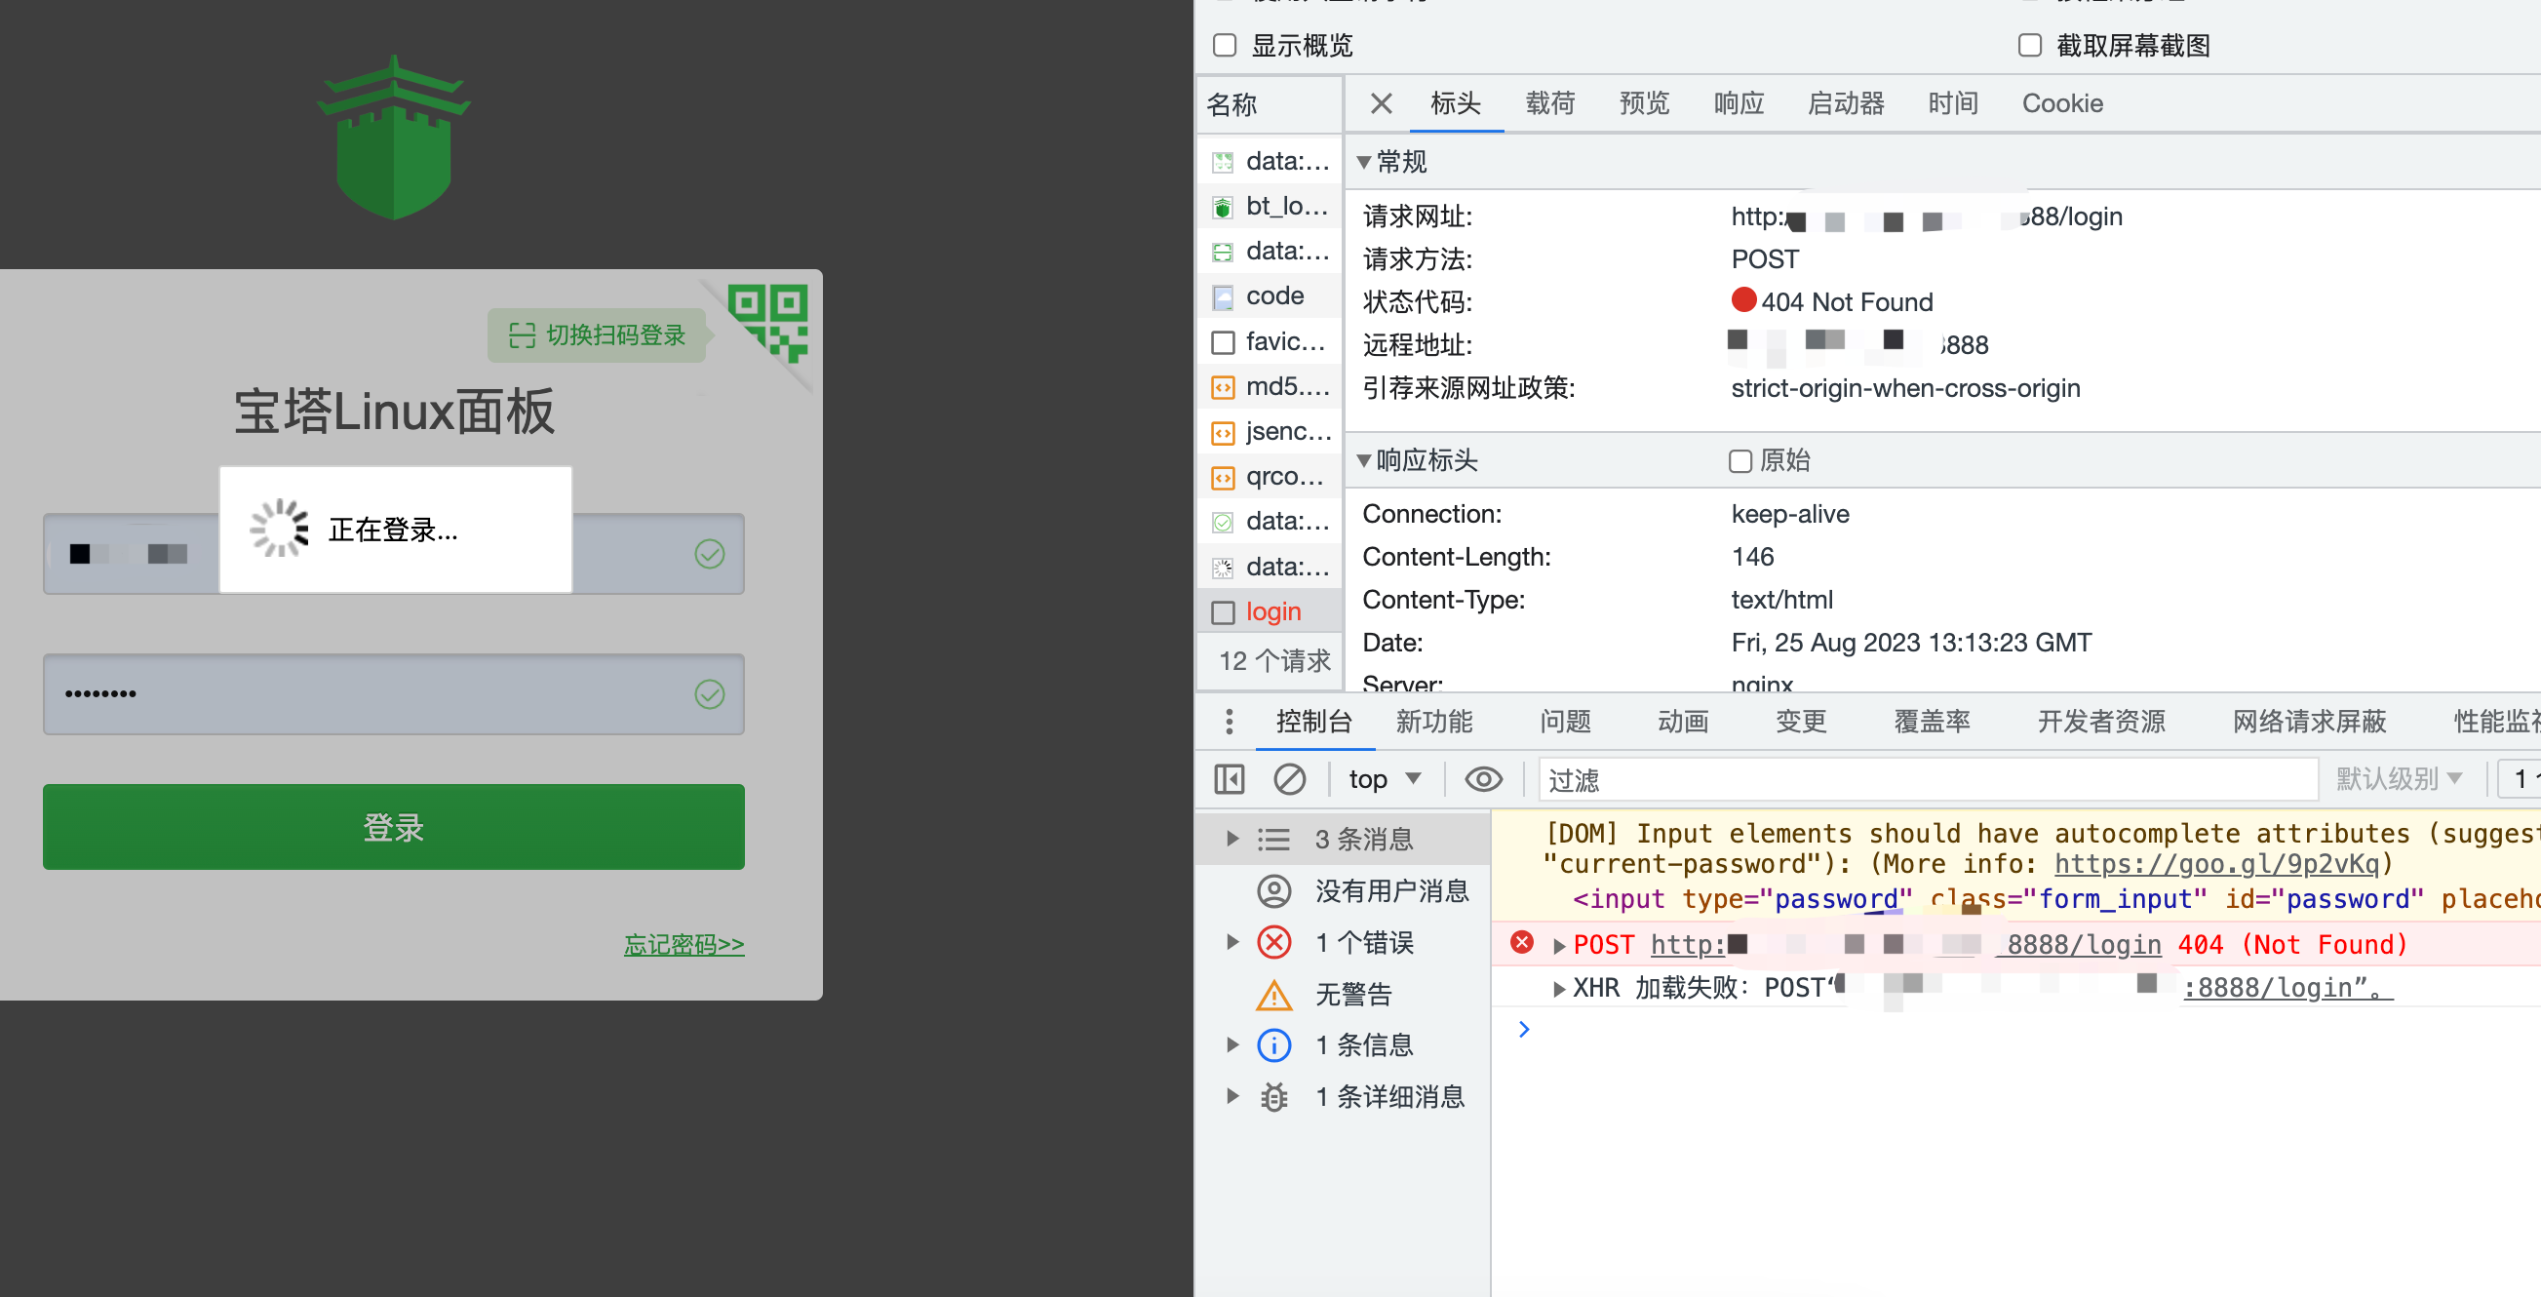This screenshot has width=2541, height=1297.
Task: Open the drawer three-dot menu
Action: tap(1230, 722)
